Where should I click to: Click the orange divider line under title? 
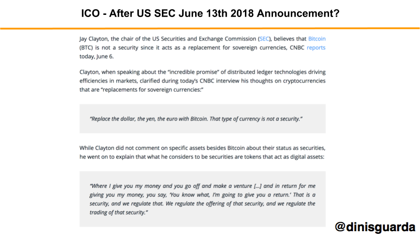[x=210, y=28]
